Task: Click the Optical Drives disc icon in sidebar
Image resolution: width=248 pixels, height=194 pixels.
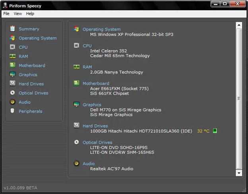Action: pos(12,93)
